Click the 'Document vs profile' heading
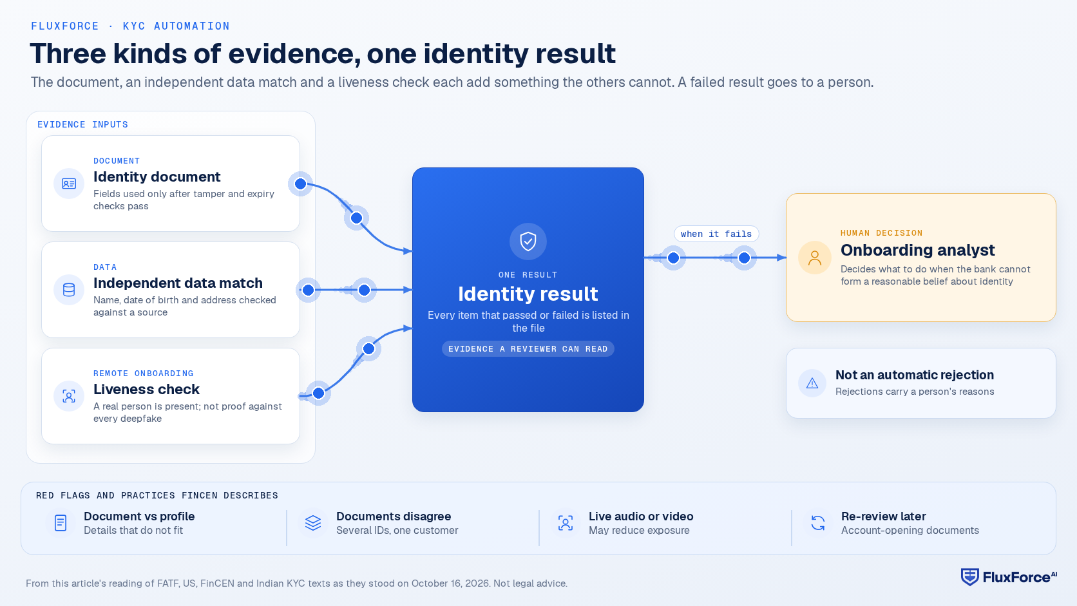This screenshot has width=1077, height=606. click(139, 516)
